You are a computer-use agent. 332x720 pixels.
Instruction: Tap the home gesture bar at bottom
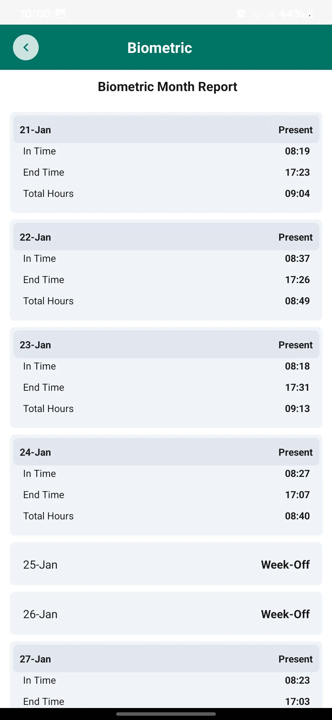(166, 714)
